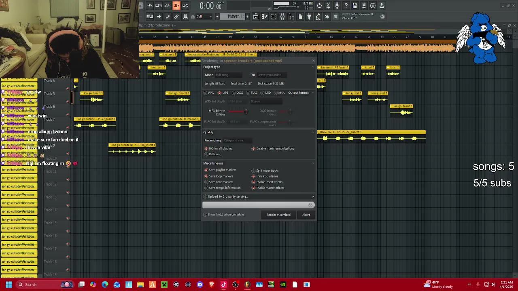Click the render progress bar

click(x=259, y=205)
